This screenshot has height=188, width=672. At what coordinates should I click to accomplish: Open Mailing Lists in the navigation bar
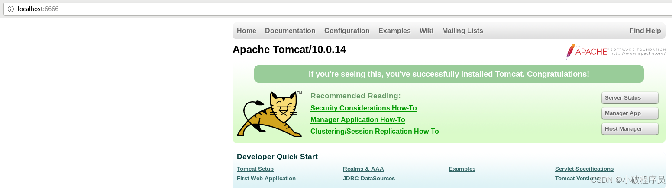(x=462, y=31)
